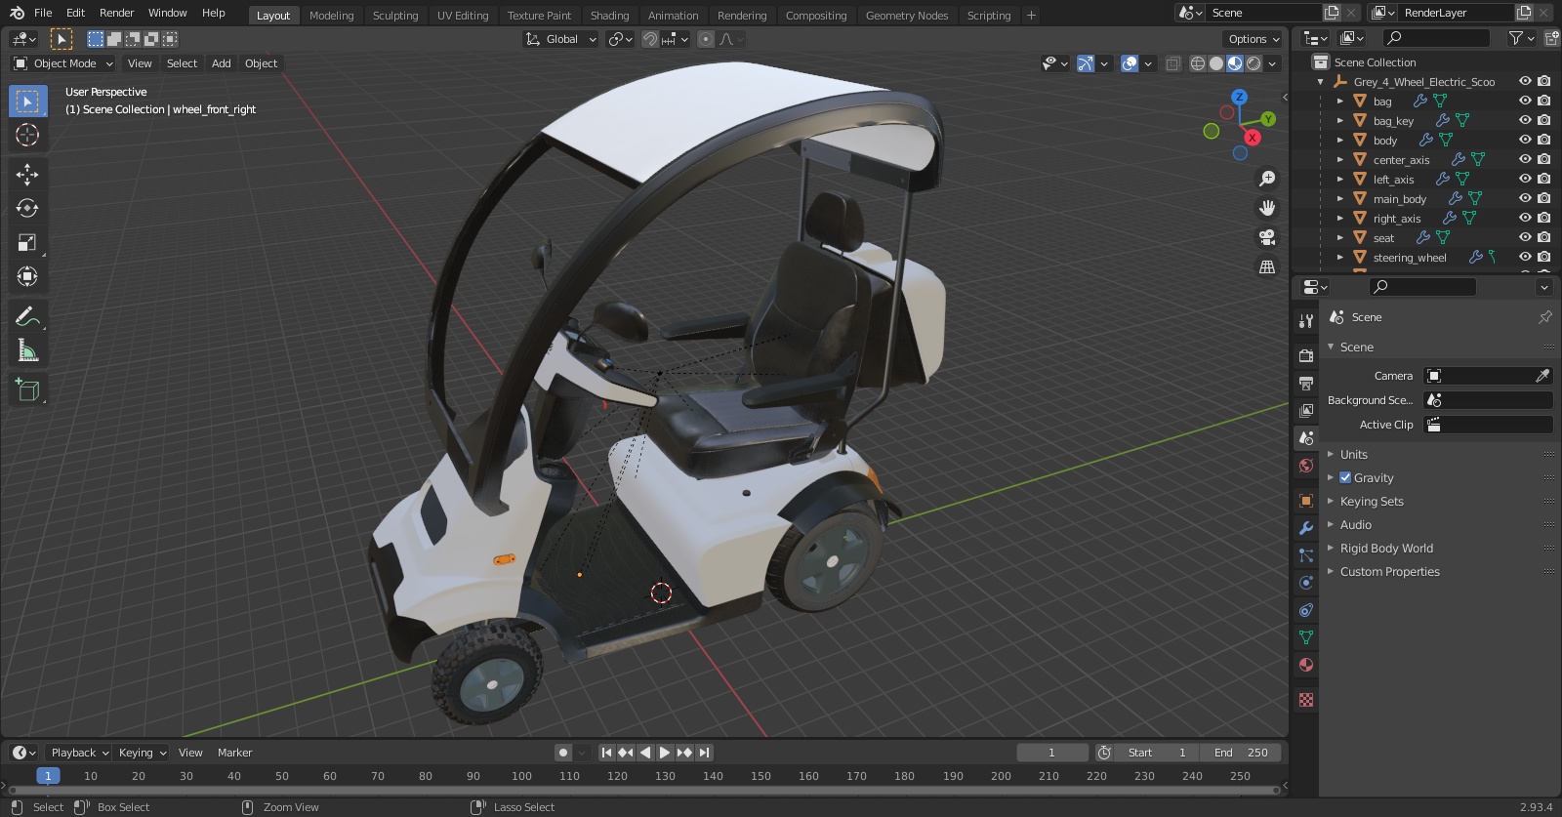The width and height of the screenshot is (1562, 817).
Task: Toggle X-ray shading mode
Action: [x=1172, y=63]
